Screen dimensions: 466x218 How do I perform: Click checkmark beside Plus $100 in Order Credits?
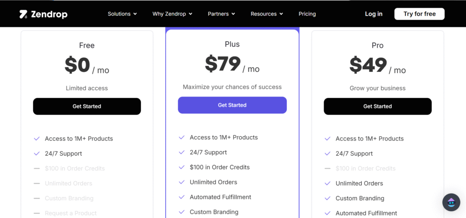click(182, 167)
